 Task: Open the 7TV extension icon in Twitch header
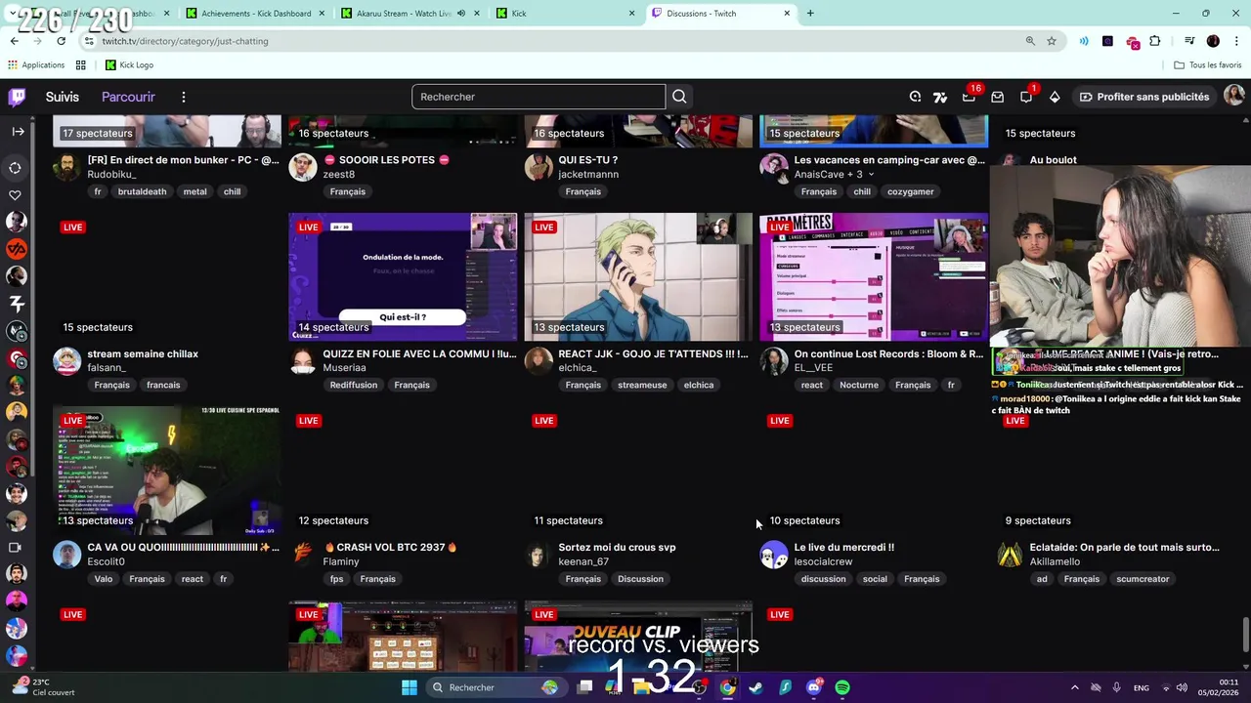(x=940, y=97)
